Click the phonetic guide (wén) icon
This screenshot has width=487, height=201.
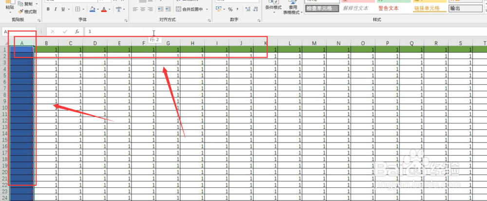tap(119, 9)
